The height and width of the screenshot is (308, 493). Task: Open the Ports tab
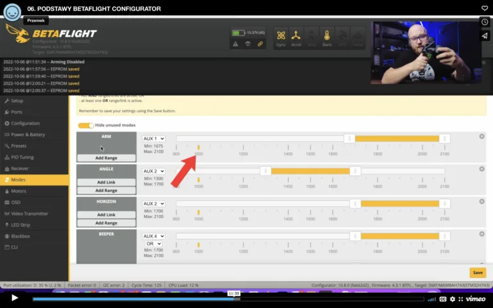tap(35, 112)
